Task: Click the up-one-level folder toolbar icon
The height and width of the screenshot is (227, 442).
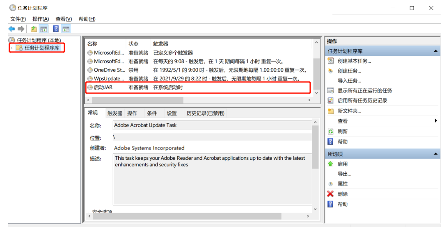Action: point(34,29)
